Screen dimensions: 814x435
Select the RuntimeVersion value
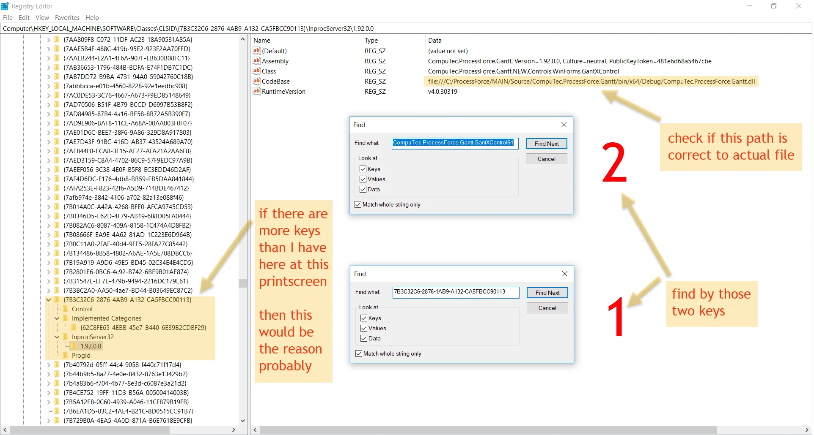point(283,91)
